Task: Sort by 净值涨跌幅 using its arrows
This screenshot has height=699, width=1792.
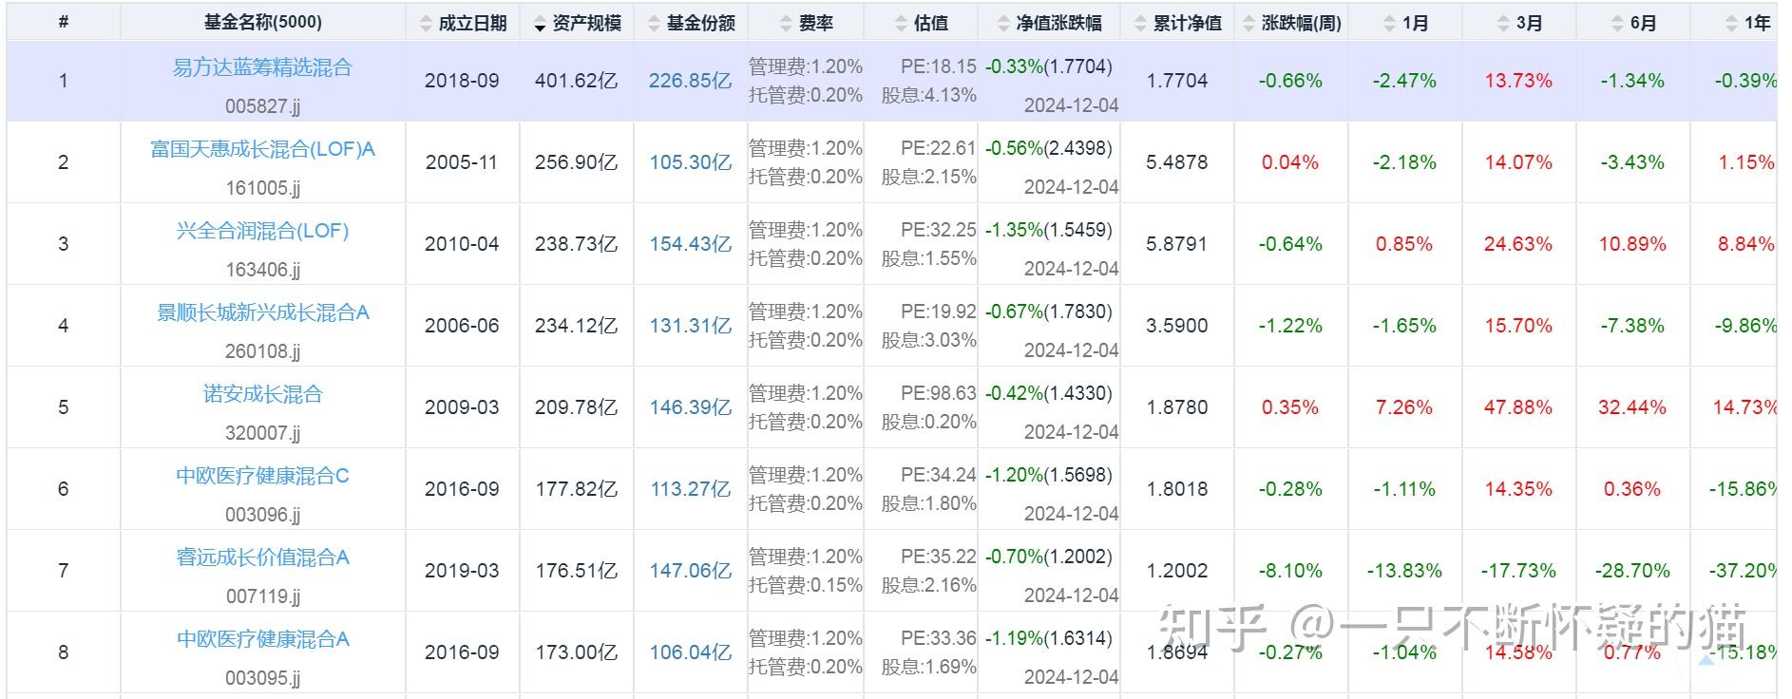Action: [1001, 21]
